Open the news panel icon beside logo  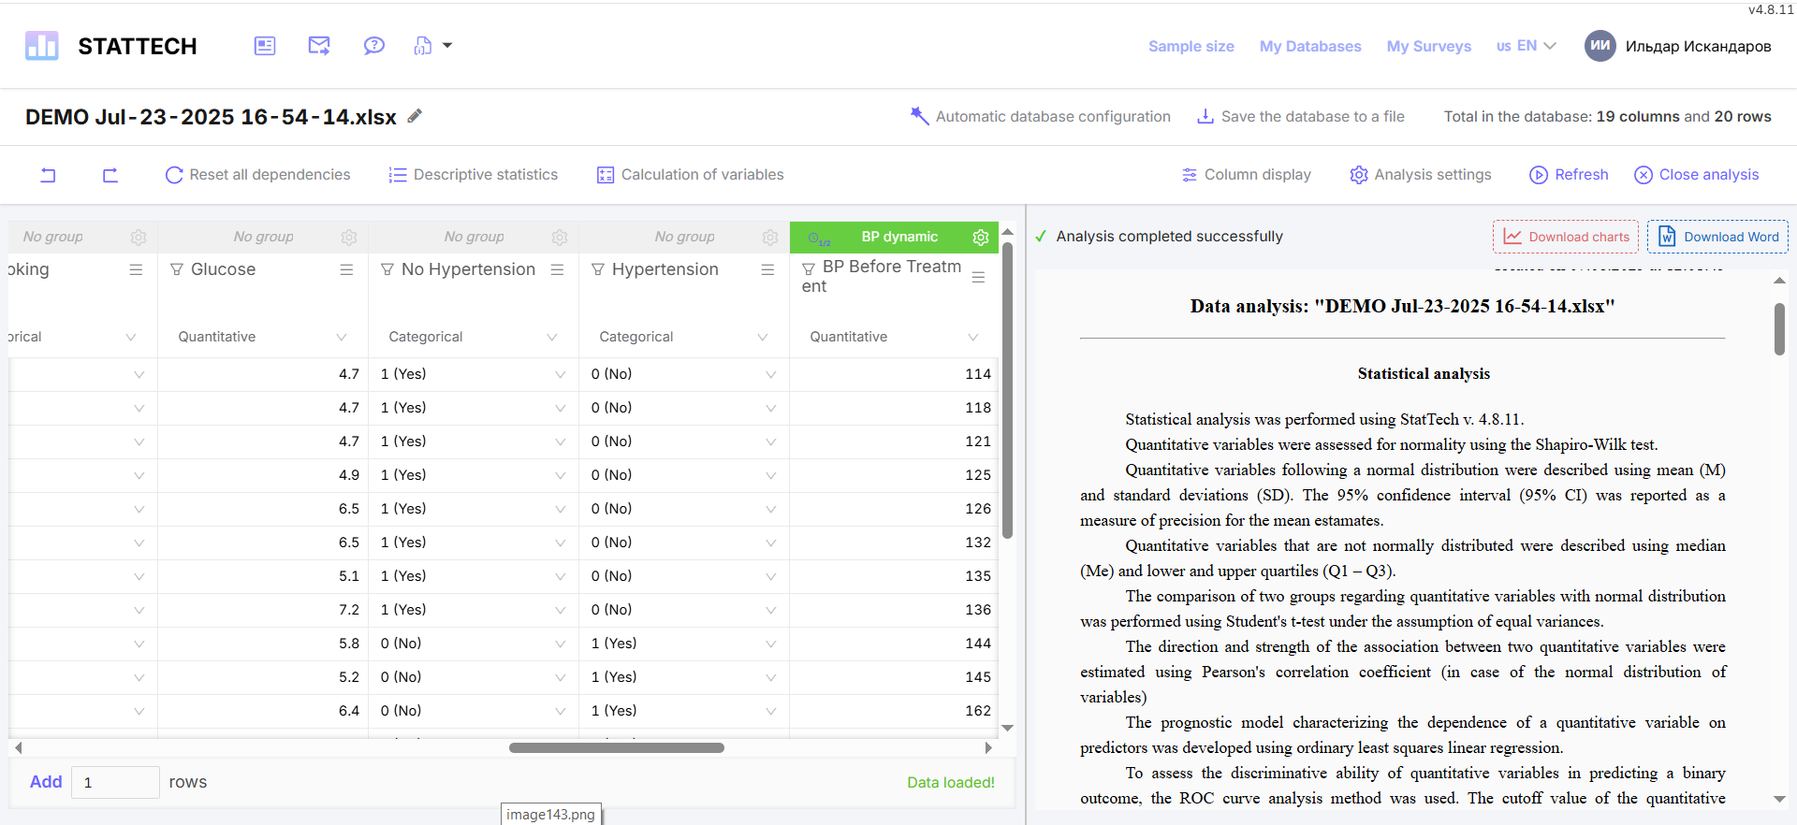265,46
